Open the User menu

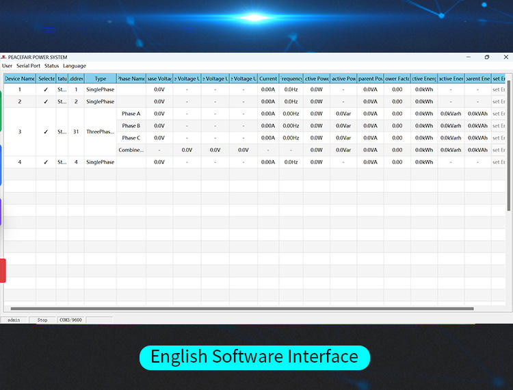click(7, 66)
